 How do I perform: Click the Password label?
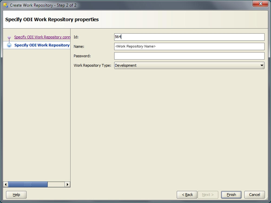[82, 56]
